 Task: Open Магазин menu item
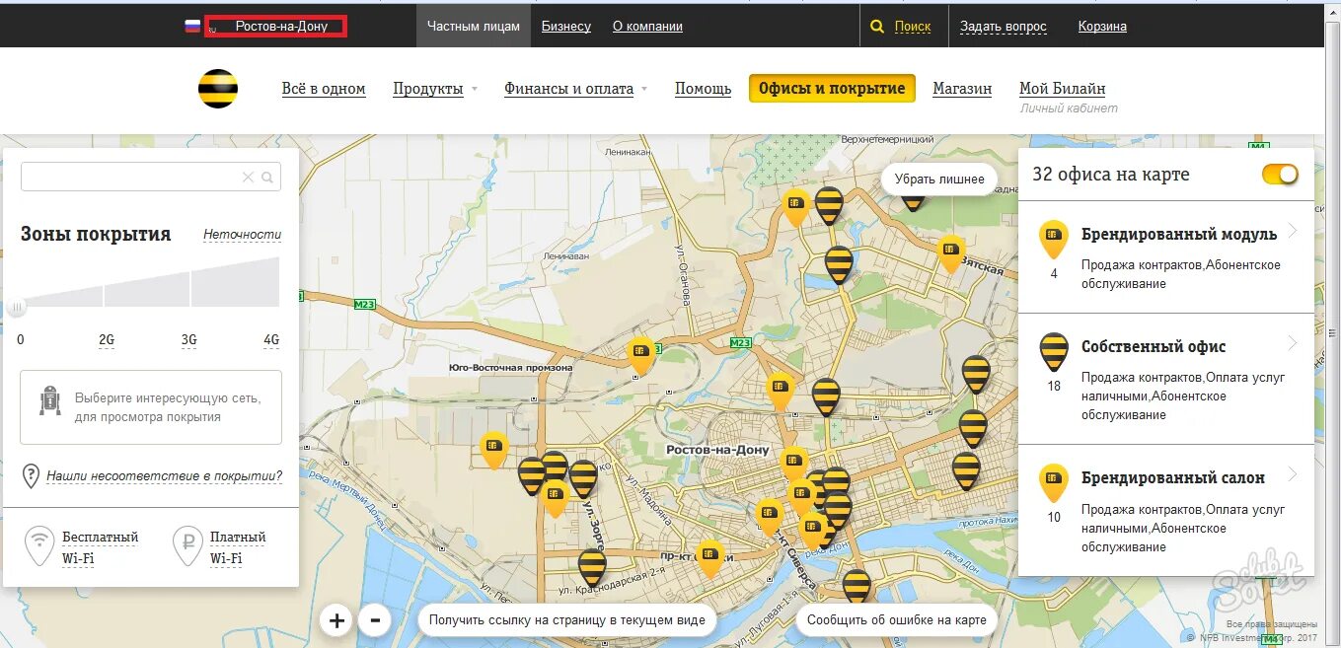962,89
